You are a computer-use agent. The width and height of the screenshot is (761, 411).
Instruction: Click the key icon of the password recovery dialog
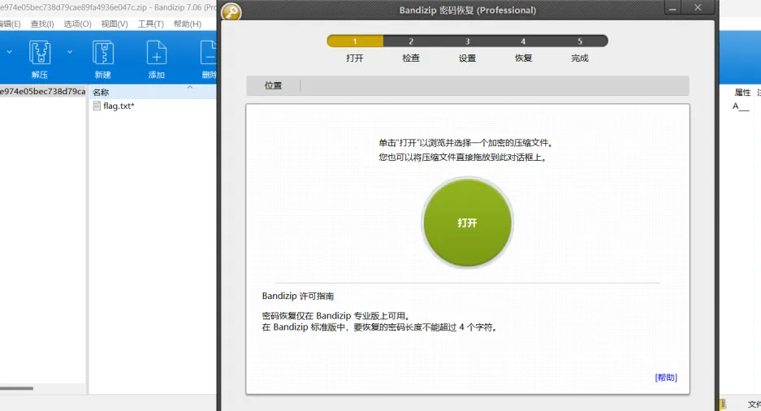(231, 11)
